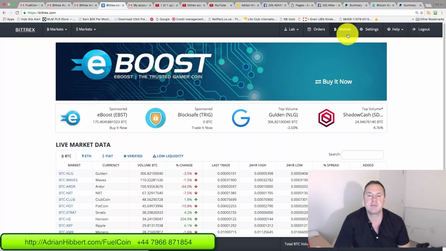Screen dimensions: 446x251
Task: Click the browser back arrow
Action: click(4, 13)
